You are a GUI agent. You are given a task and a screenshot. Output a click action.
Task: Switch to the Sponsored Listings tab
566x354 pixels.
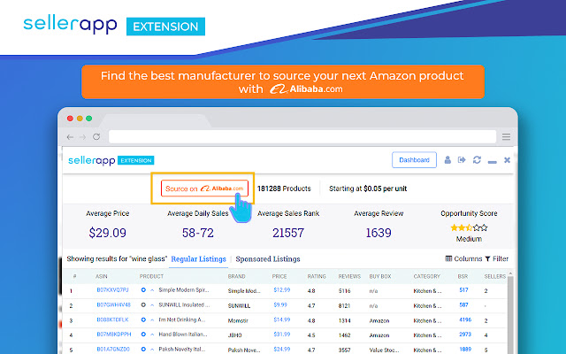pyautogui.click(x=268, y=259)
